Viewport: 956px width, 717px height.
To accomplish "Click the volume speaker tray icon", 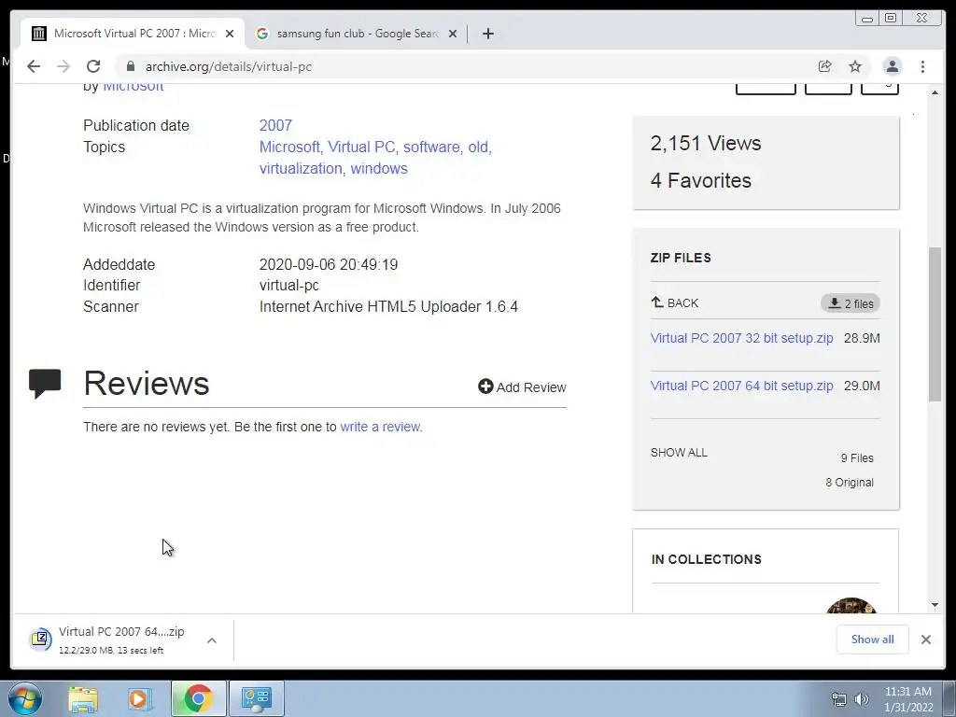I will (x=862, y=699).
